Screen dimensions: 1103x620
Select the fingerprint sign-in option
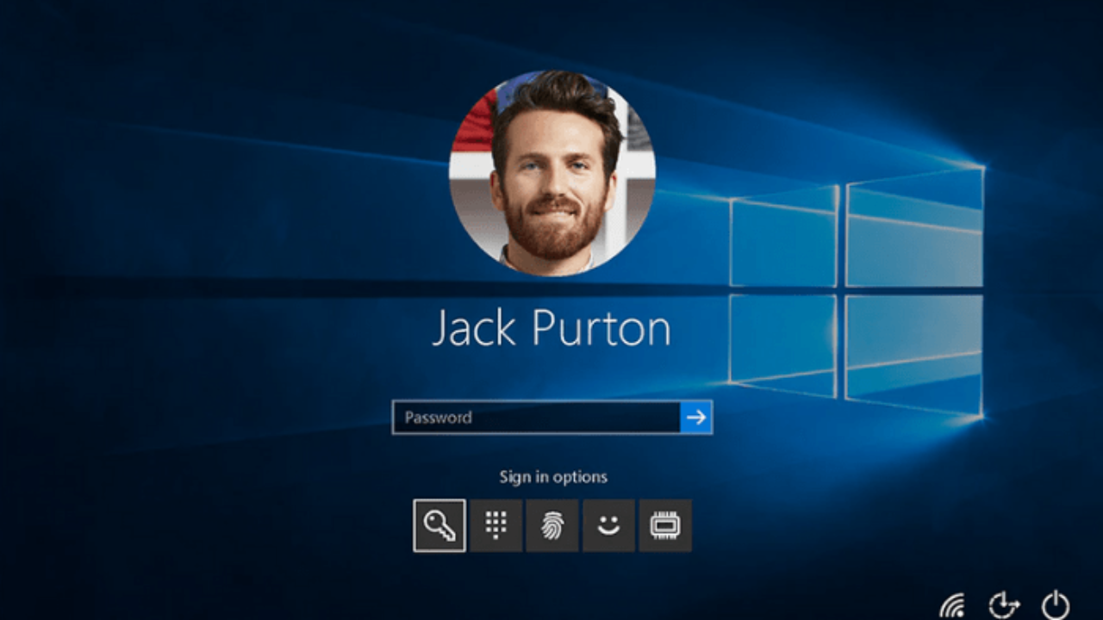[x=552, y=525]
